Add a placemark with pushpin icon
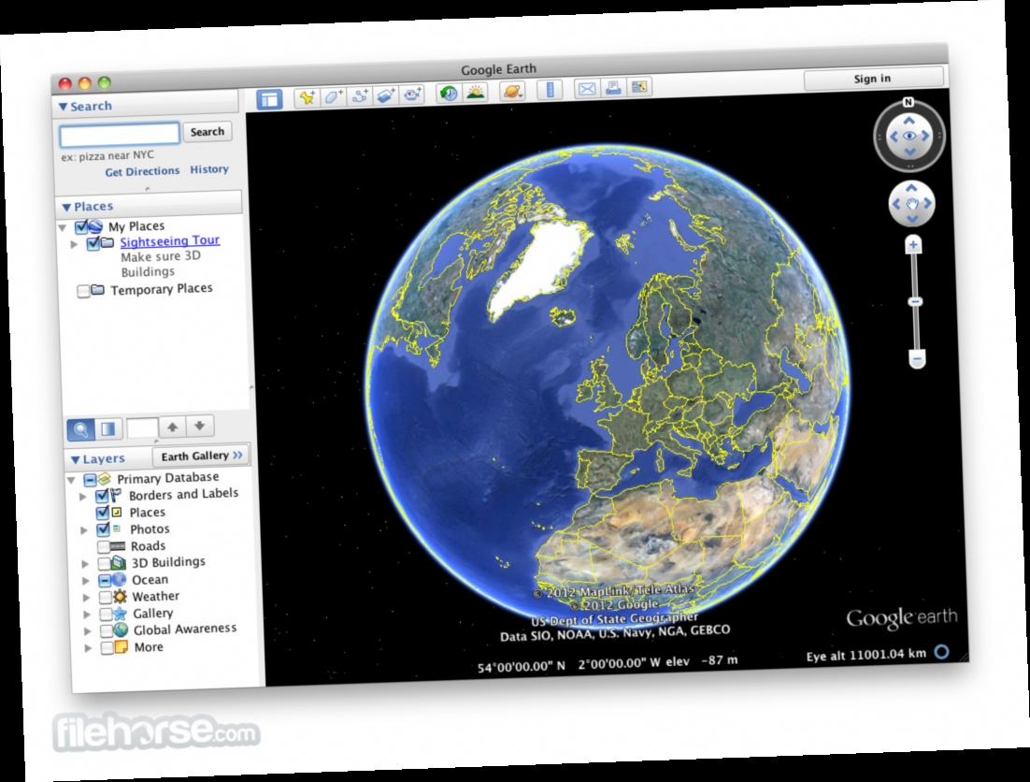 pyautogui.click(x=307, y=98)
